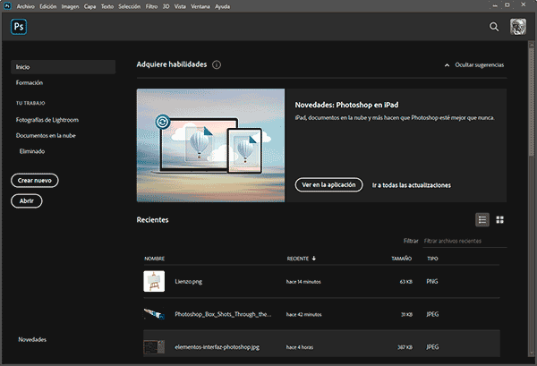Click the hace 4 horas entry

click(x=300, y=347)
